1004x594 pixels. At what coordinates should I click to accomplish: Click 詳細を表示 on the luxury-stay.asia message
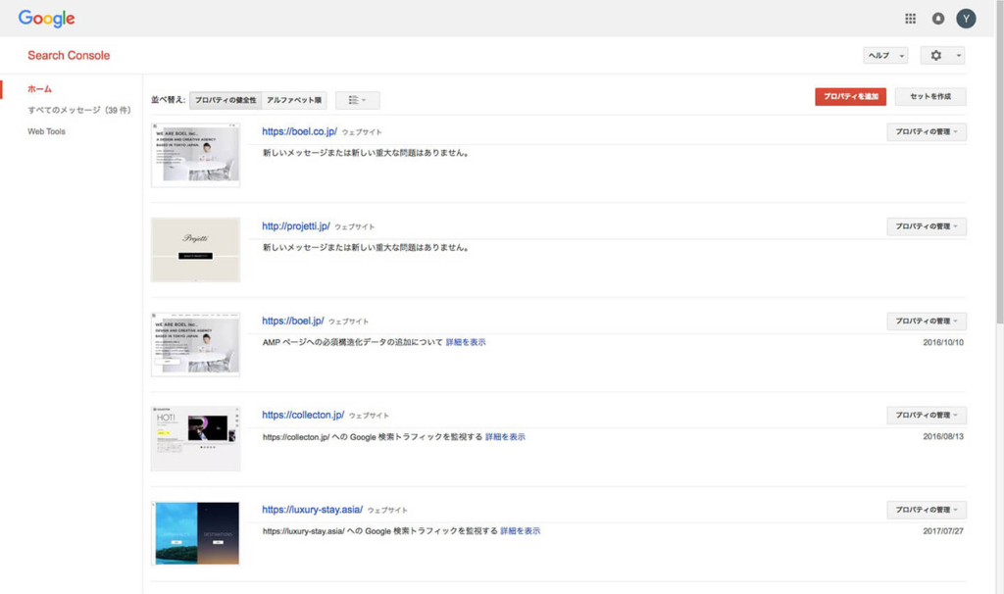[520, 531]
